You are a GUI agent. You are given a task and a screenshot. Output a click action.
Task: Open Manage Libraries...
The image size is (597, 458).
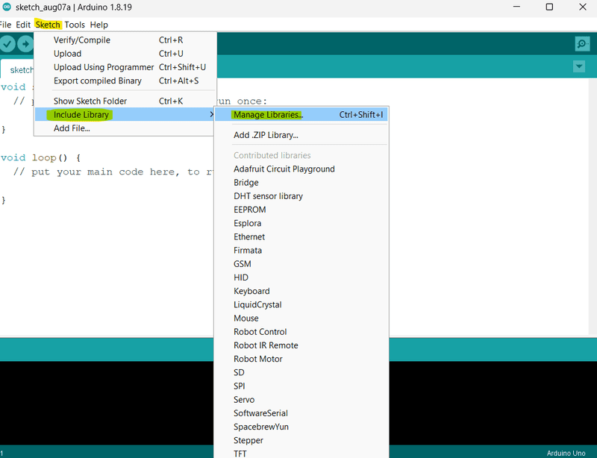pyautogui.click(x=301, y=115)
